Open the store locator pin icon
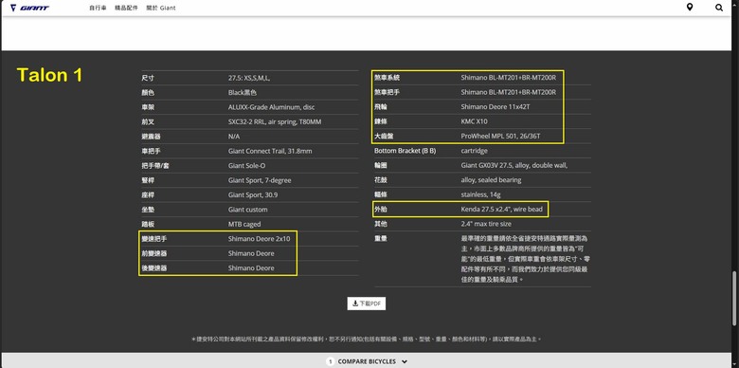 tap(690, 7)
